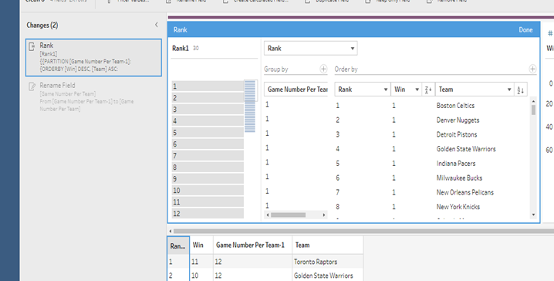Click the results vertical scrollbar thumb

pyautogui.click(x=533, y=110)
